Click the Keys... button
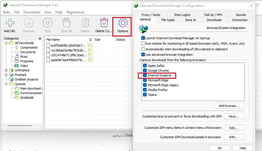Screen dimensions: 262x151 [234, 116]
